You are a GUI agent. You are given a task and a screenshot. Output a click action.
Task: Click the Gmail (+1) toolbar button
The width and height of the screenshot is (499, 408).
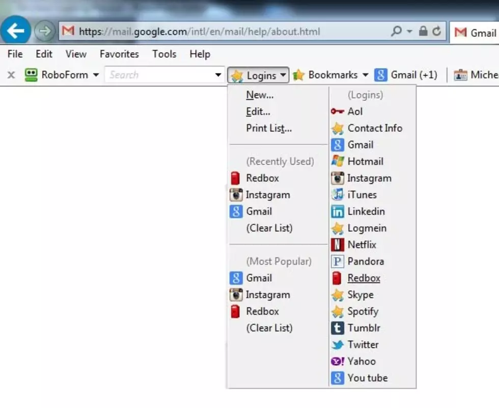tap(406, 75)
